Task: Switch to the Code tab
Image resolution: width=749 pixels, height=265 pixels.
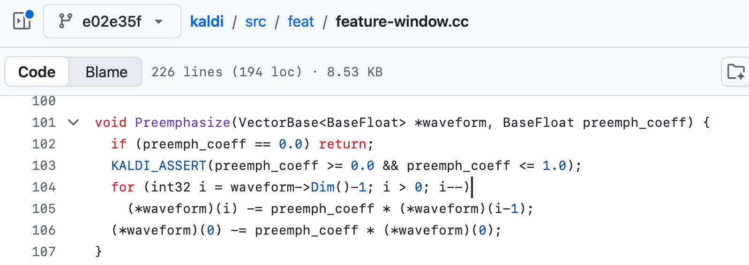Action: pyautogui.click(x=37, y=72)
